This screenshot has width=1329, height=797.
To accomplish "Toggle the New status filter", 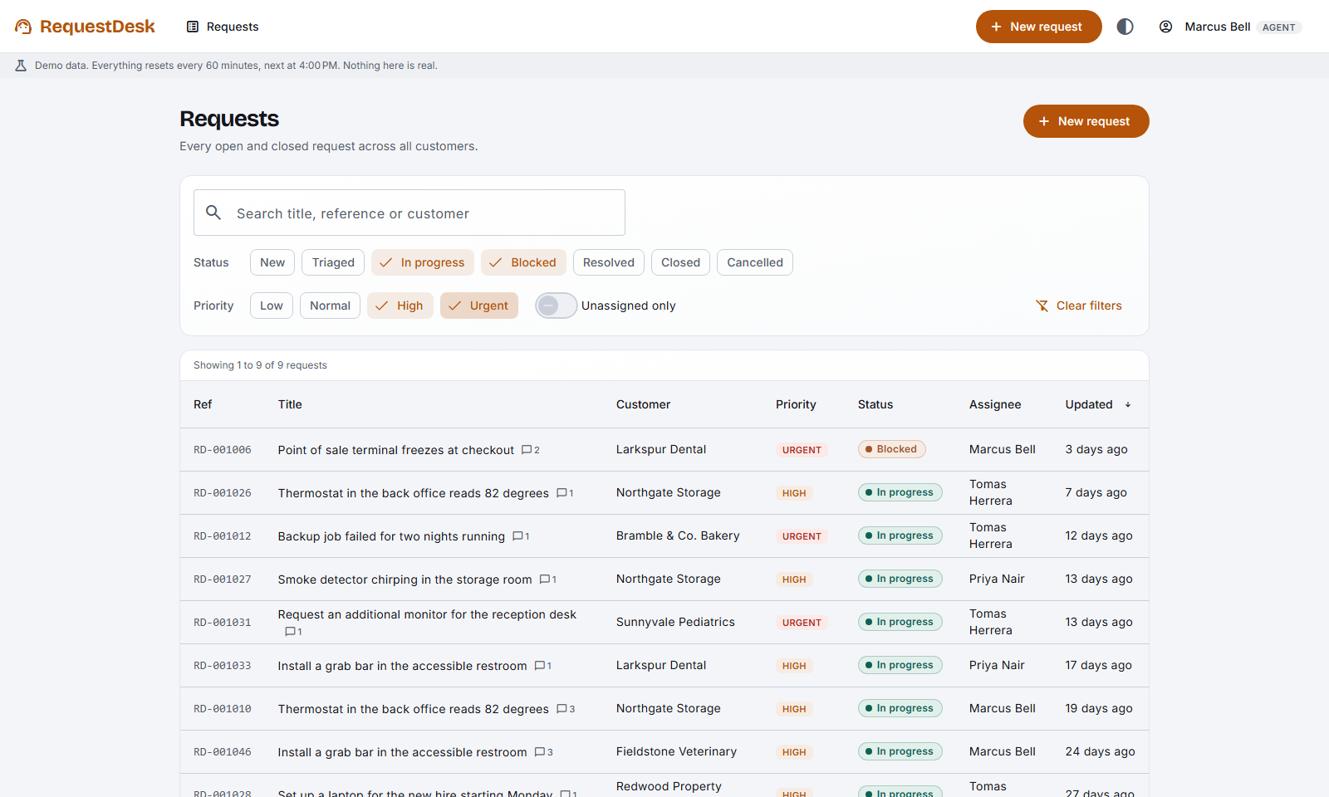I will coord(272,262).
